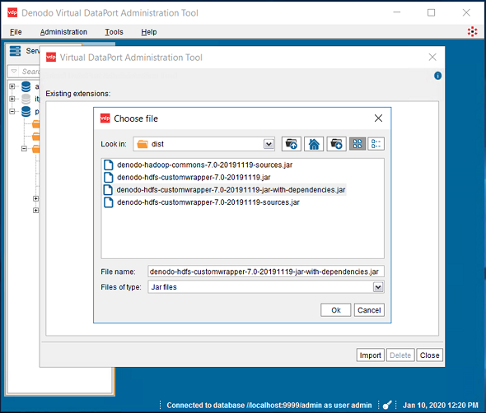Click Import in extensions dialog
The image size is (486, 413).
(371, 355)
